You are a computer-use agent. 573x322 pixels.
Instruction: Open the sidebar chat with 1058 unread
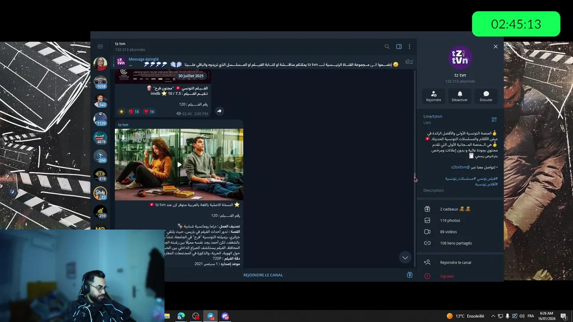click(100, 82)
